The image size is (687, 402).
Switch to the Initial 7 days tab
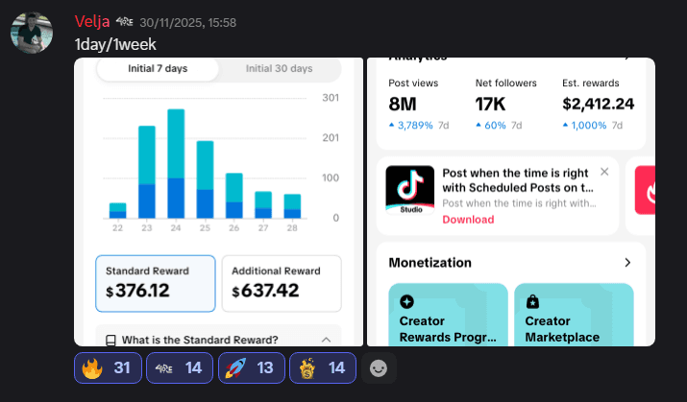click(x=158, y=69)
